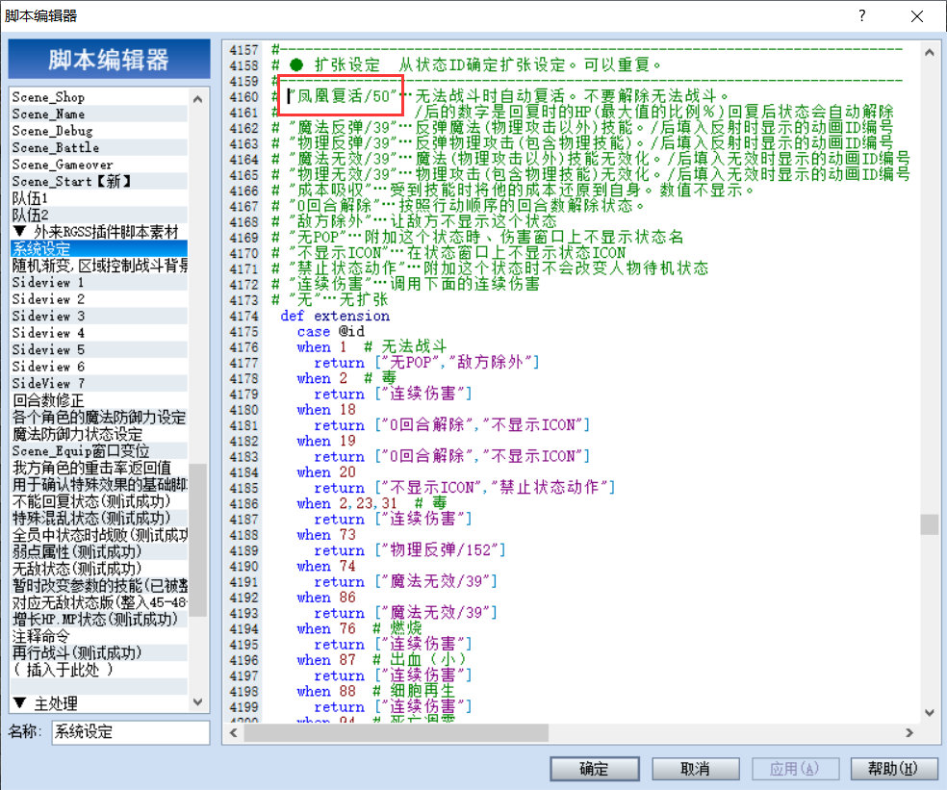This screenshot has width=947, height=790.
Task: Select the 队伍2 script
Action: pos(99,215)
